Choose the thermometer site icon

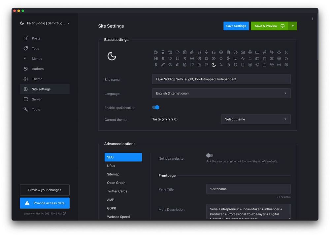163,59
